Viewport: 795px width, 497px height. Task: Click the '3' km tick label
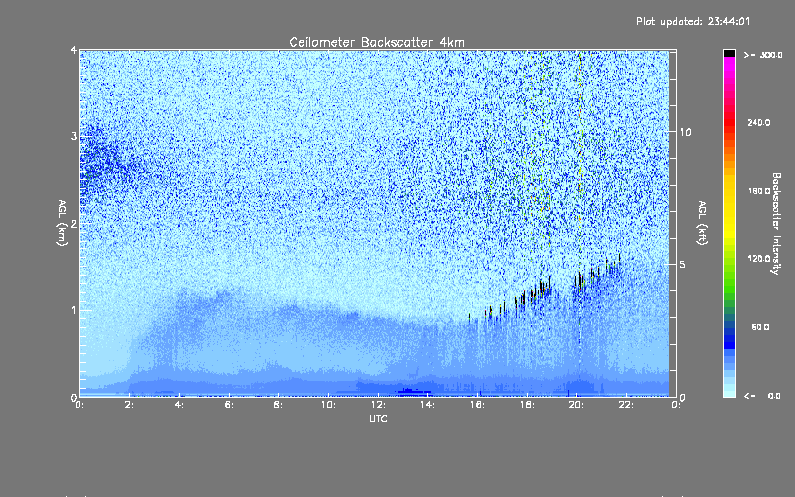[74, 136]
